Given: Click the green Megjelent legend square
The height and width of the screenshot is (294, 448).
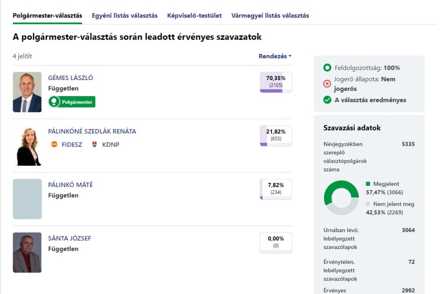Looking at the screenshot, I should point(368,184).
